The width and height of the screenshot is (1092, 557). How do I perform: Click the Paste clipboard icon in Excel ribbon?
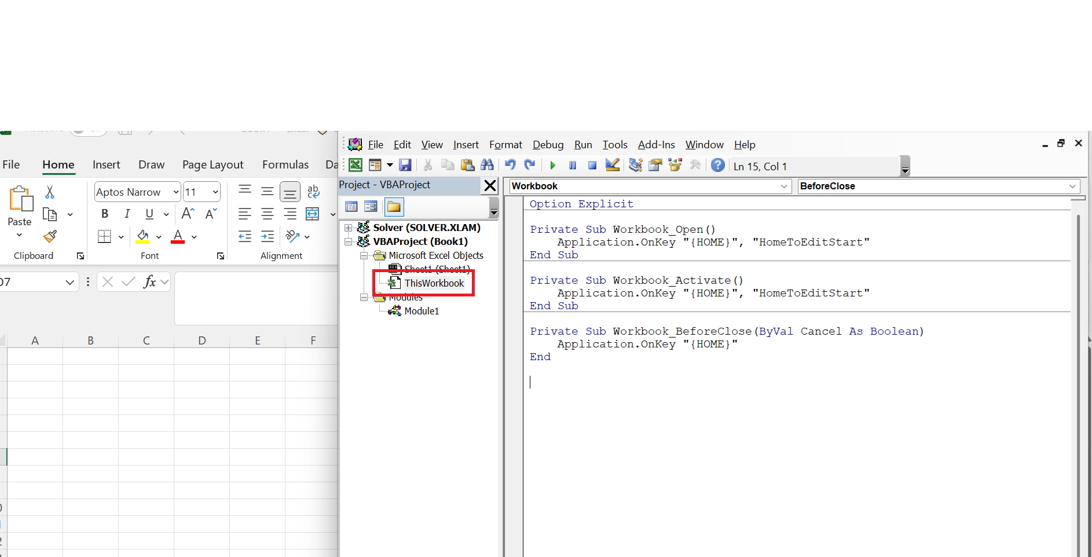(x=20, y=199)
